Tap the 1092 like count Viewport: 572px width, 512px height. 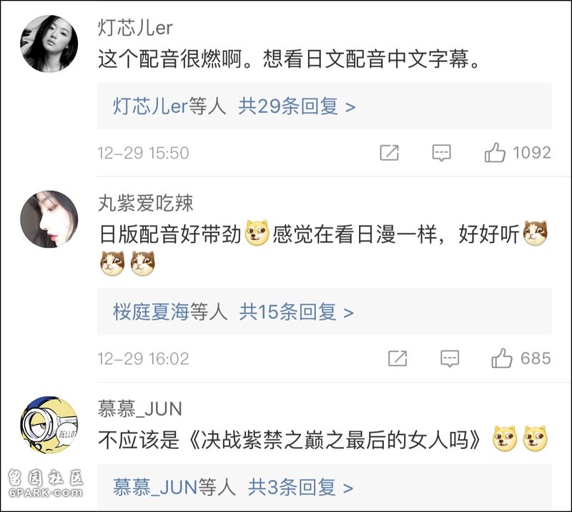click(x=532, y=152)
